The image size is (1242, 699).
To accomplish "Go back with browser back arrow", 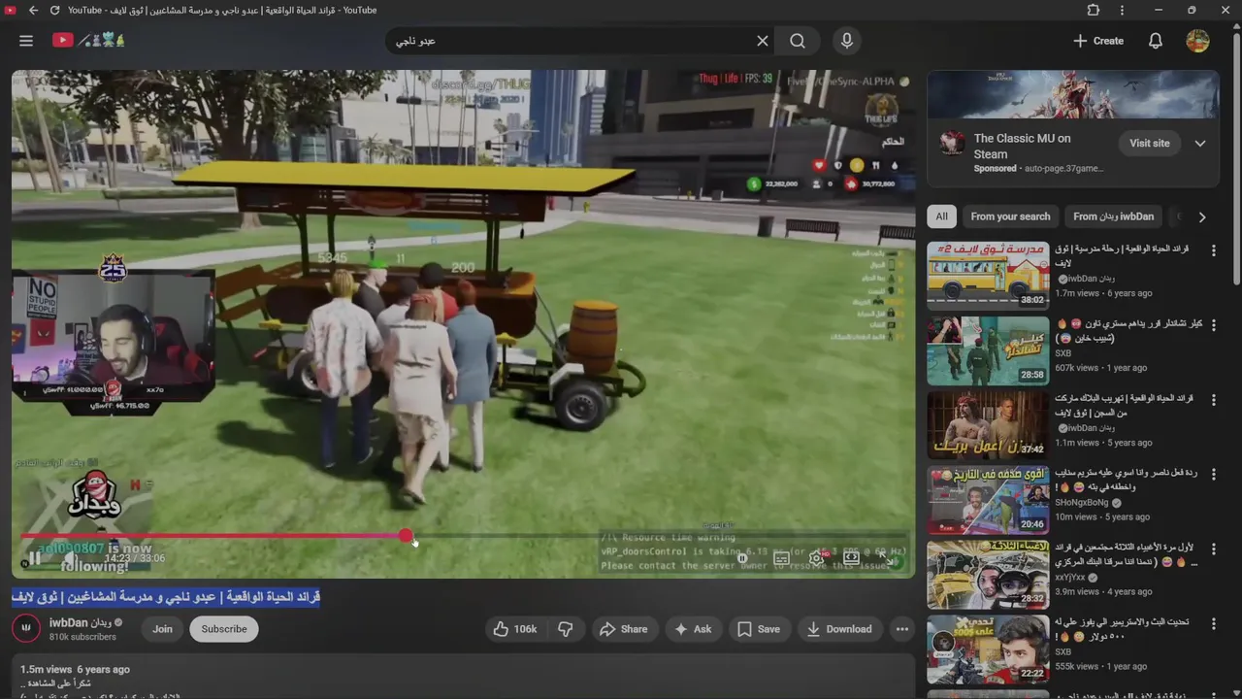I will pos(34,10).
